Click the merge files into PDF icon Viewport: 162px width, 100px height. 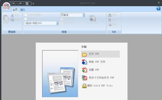pos(85,78)
